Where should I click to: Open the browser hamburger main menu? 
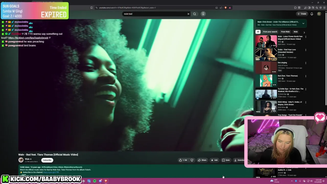tap(324, 8)
